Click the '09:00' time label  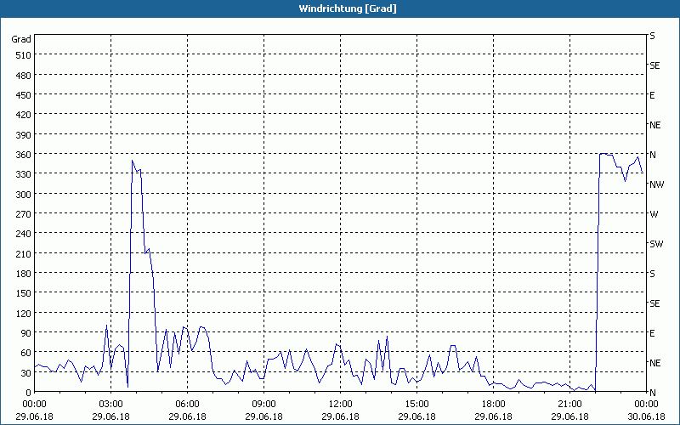coord(263,405)
